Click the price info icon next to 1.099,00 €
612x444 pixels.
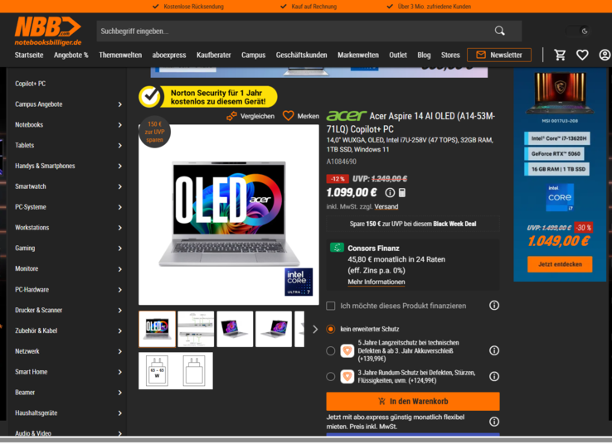390,192
